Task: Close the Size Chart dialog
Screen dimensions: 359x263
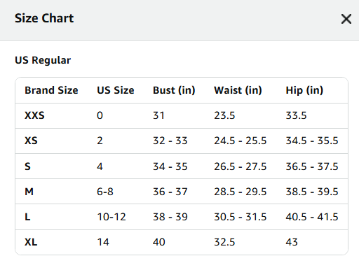Action: click(x=346, y=19)
